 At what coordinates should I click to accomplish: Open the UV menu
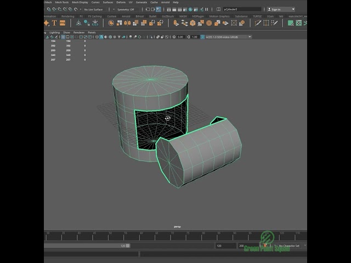131,2
